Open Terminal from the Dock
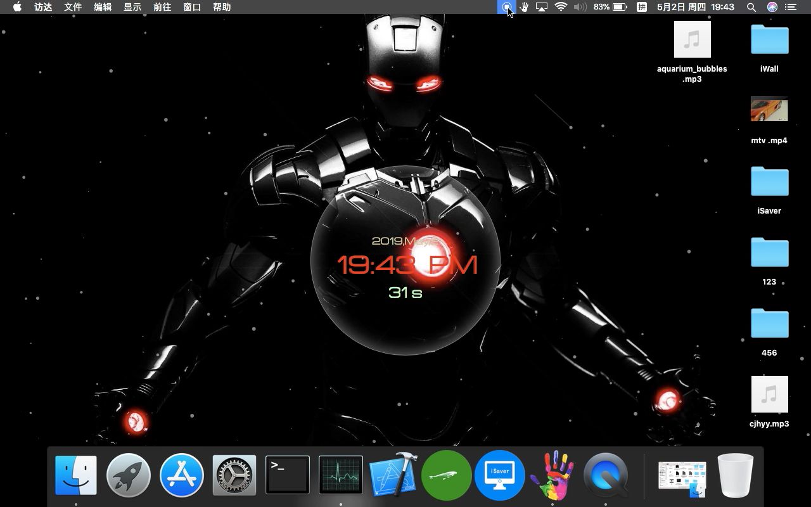The image size is (811, 507). 287,475
